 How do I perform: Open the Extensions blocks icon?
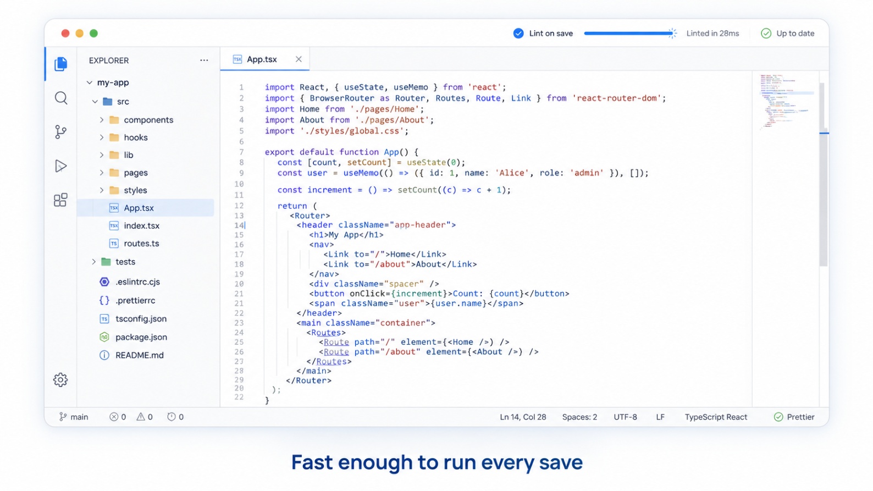(x=61, y=200)
